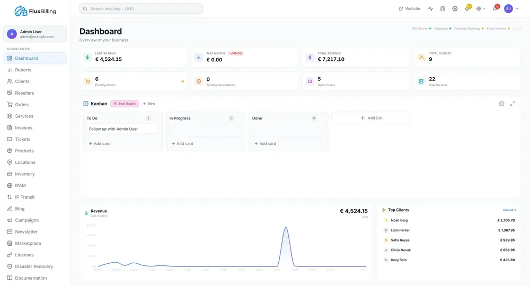Click the Email Service status indicator
530x286 pixels.
(498, 29)
